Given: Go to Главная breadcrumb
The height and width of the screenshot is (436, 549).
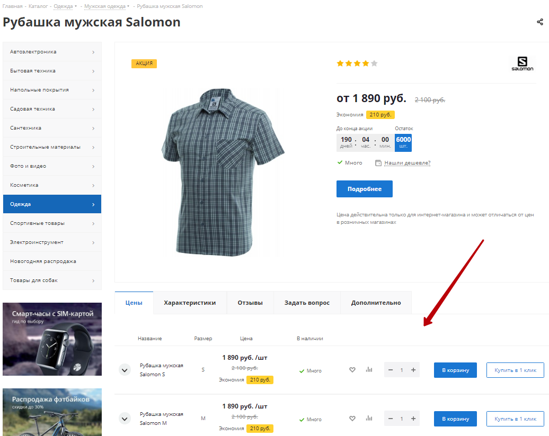Looking at the screenshot, I should click(12, 6).
